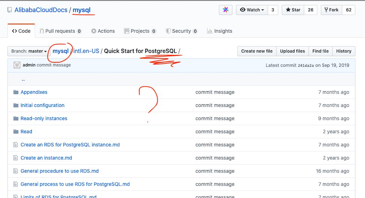This screenshot has height=198, width=365.
Task: Click the folder icon next to Appendixes
Action: [16, 92]
